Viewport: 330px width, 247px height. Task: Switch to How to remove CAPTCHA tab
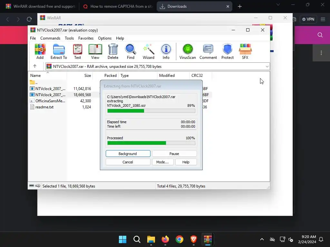click(x=118, y=6)
